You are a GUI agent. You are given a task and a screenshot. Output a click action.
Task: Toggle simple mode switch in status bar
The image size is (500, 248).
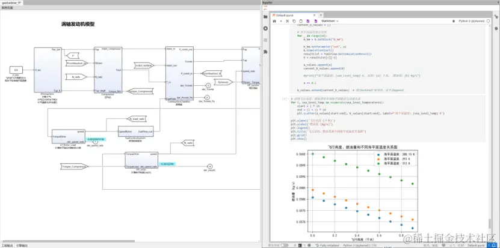coord(284,246)
